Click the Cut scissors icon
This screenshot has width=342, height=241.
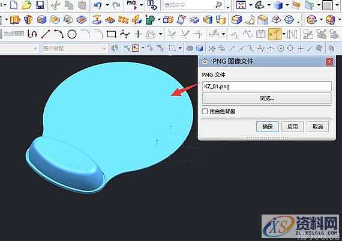55,5
